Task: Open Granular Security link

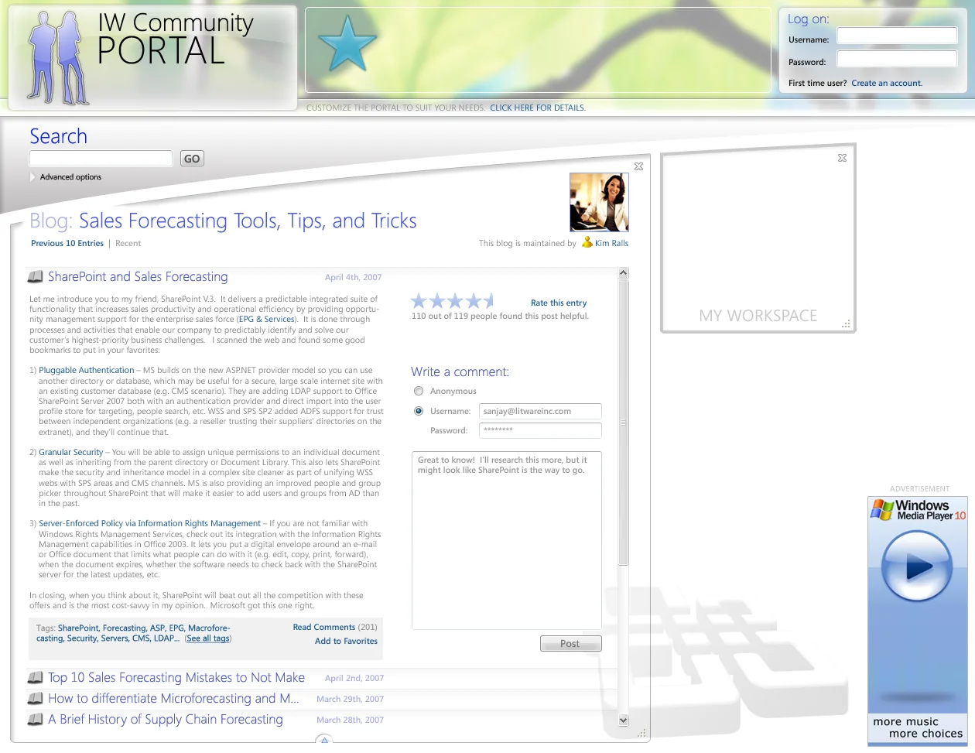Action: pos(71,452)
